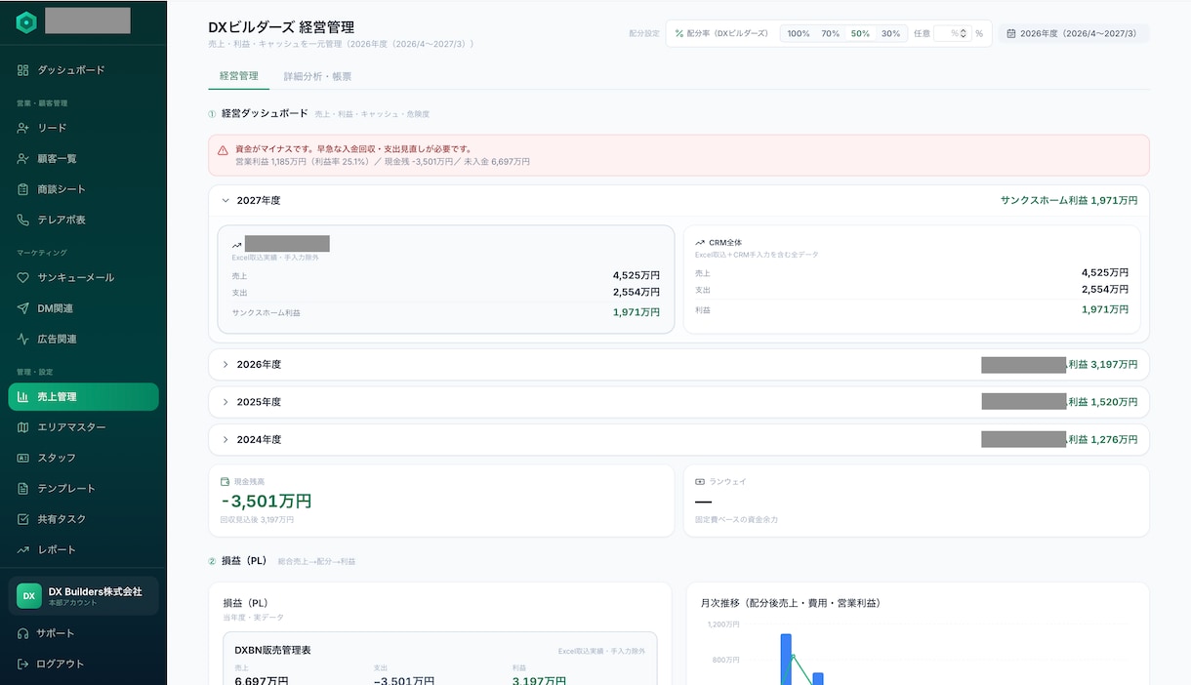1191x685 pixels.
Task: Click the custom allocation percent input
Action: tap(952, 33)
